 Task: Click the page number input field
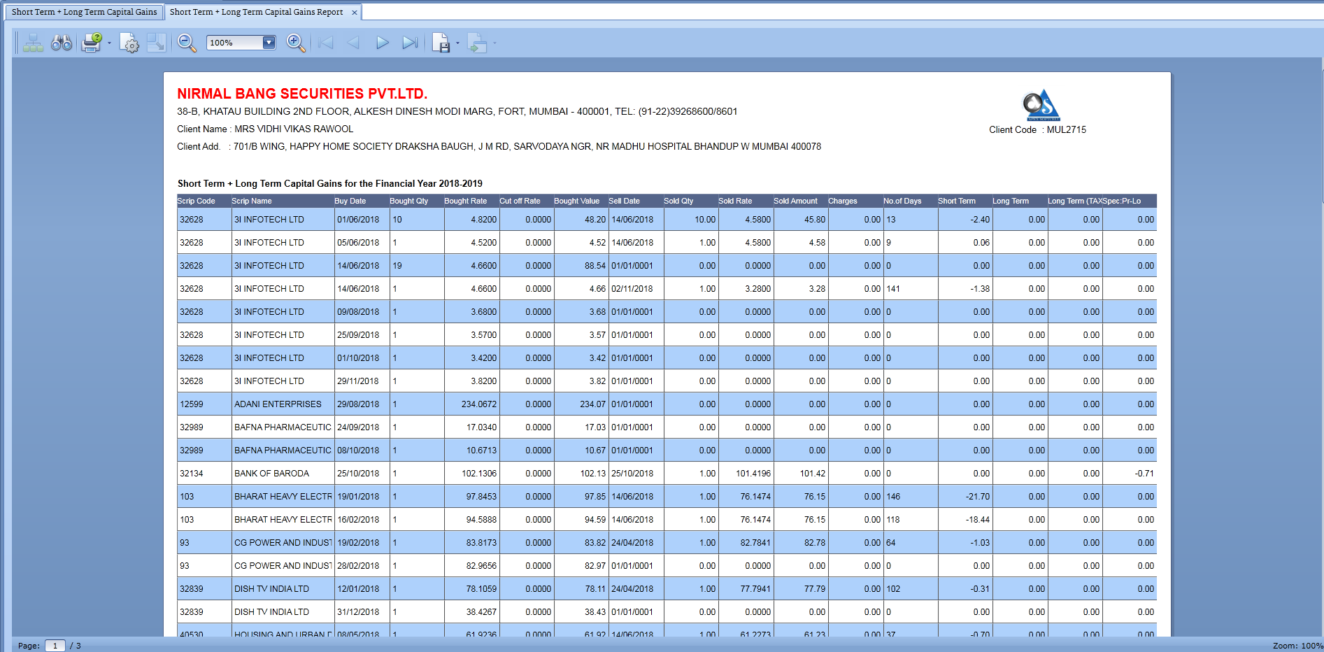click(55, 646)
